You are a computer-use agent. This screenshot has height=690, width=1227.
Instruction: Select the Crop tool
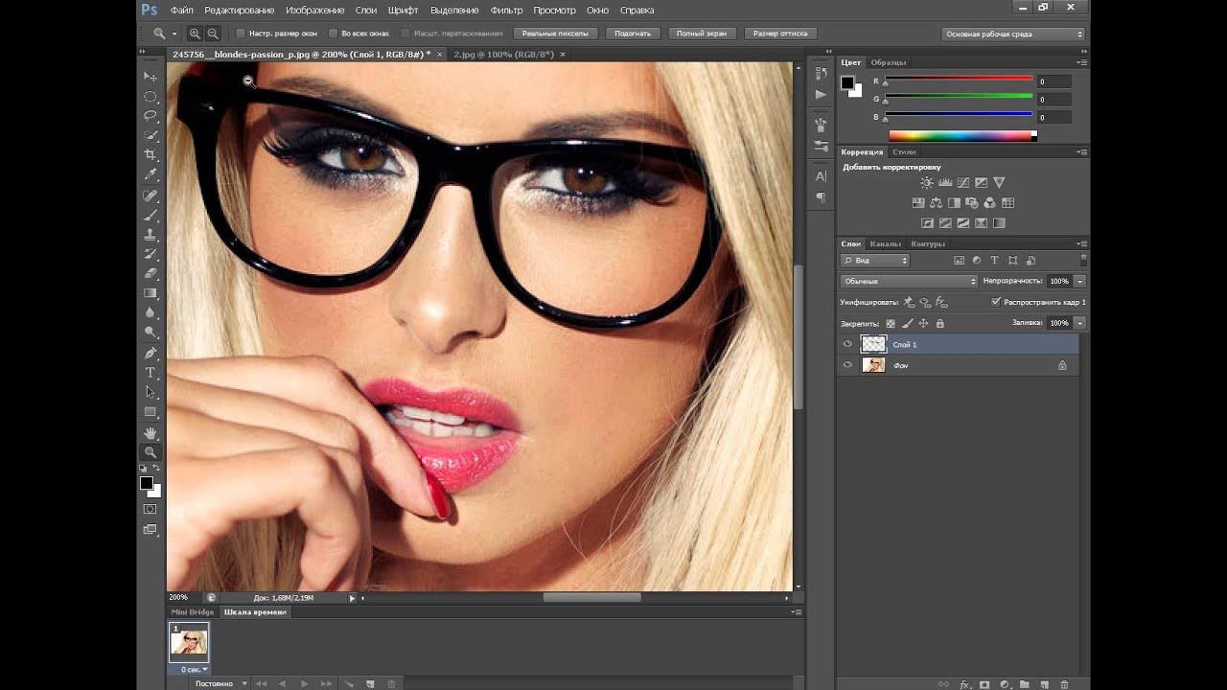pyautogui.click(x=150, y=155)
